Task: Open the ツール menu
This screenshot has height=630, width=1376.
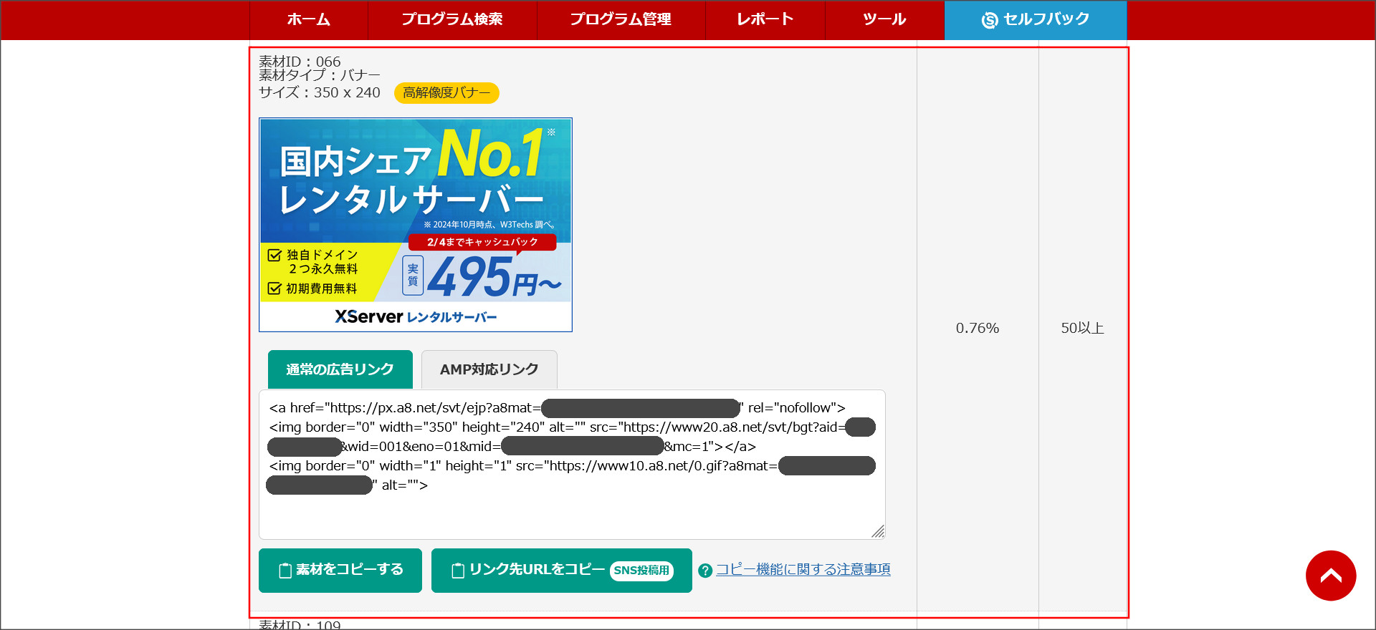Action: 884,20
